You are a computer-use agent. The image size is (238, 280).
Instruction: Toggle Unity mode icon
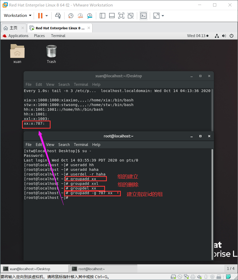130,16
